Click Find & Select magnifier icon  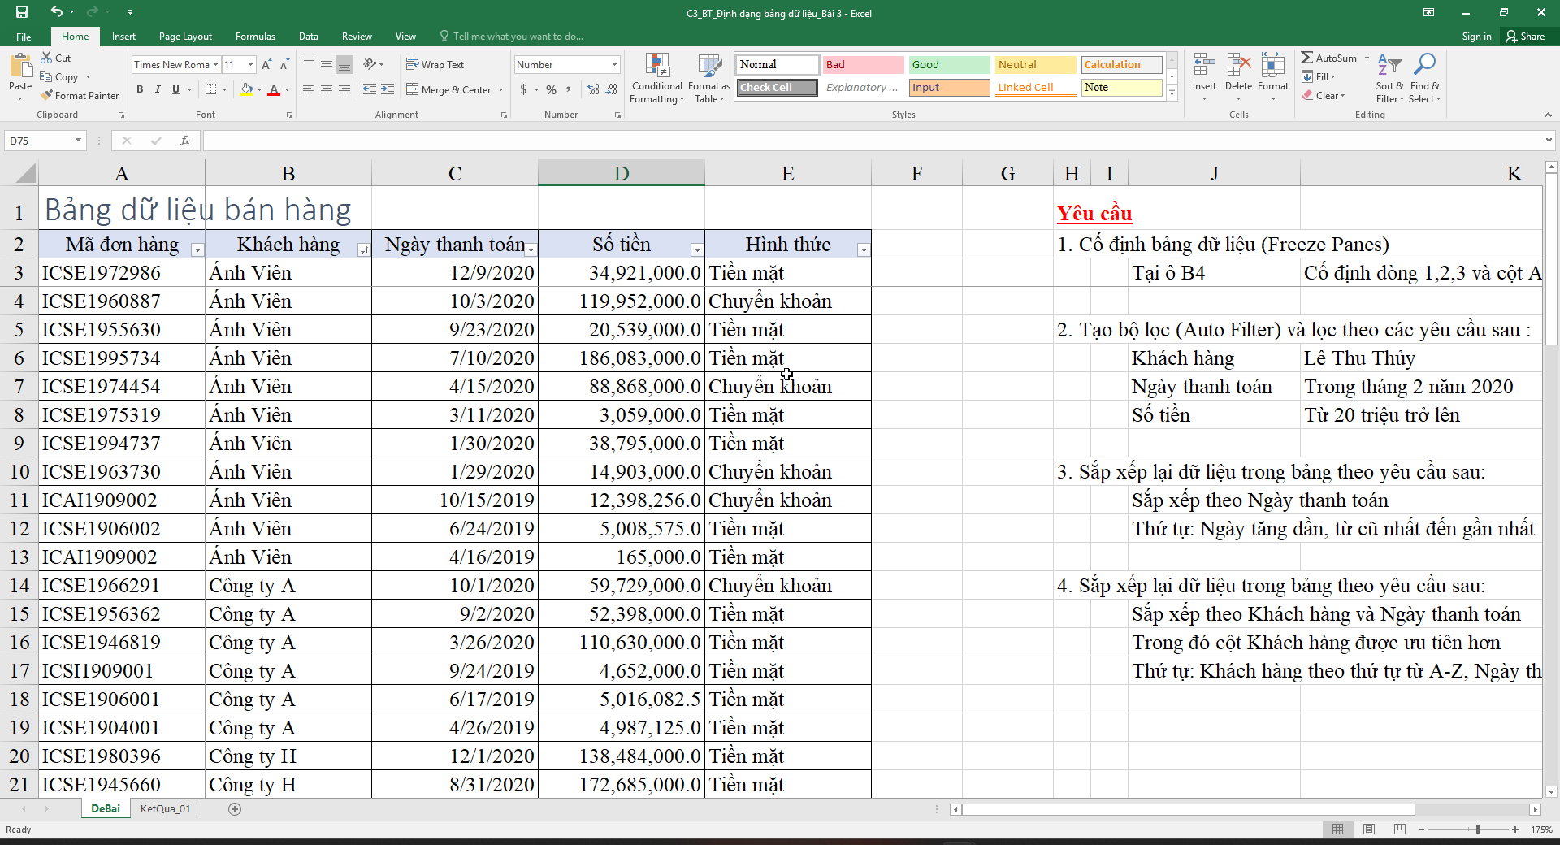pos(1424,80)
